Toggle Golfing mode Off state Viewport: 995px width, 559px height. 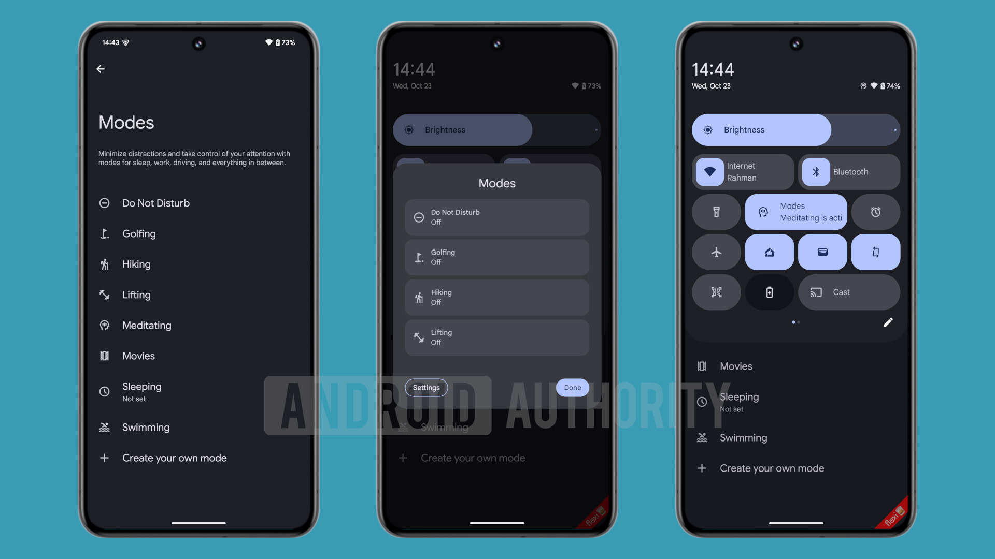497,257
